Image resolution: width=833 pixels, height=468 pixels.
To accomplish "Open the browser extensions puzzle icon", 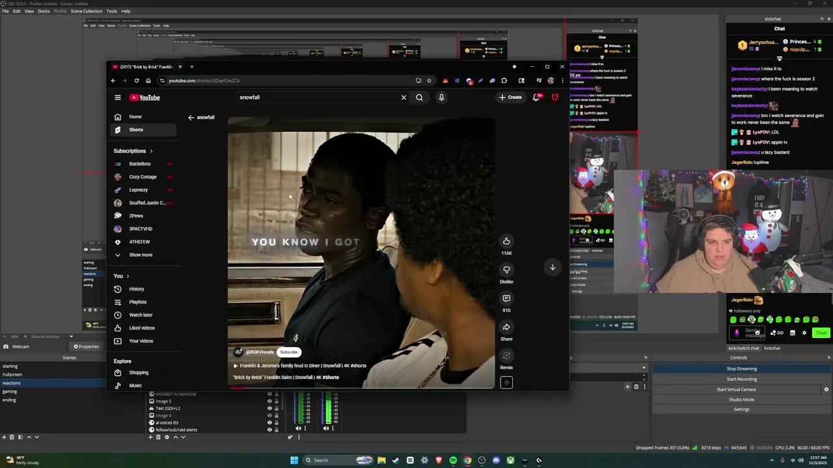I will pyautogui.click(x=504, y=81).
